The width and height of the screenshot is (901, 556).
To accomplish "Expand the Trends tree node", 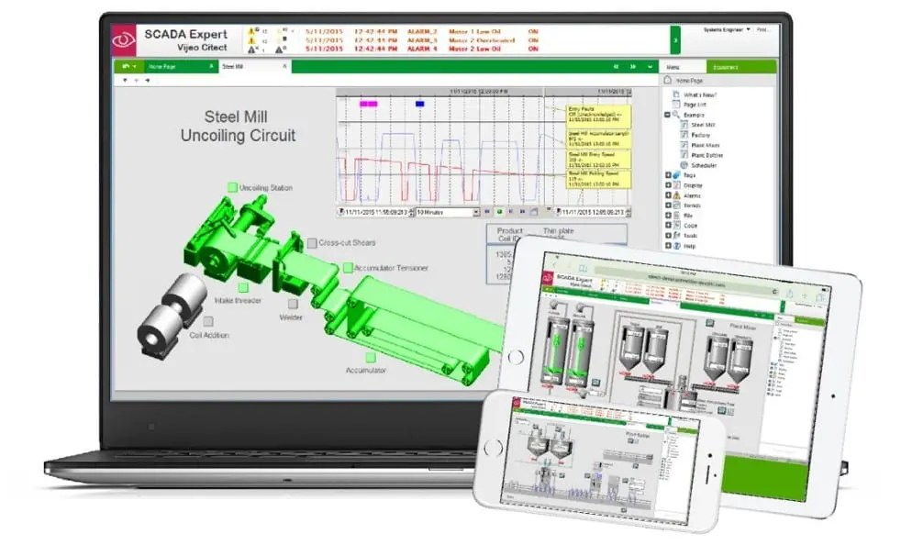I will 668,205.
